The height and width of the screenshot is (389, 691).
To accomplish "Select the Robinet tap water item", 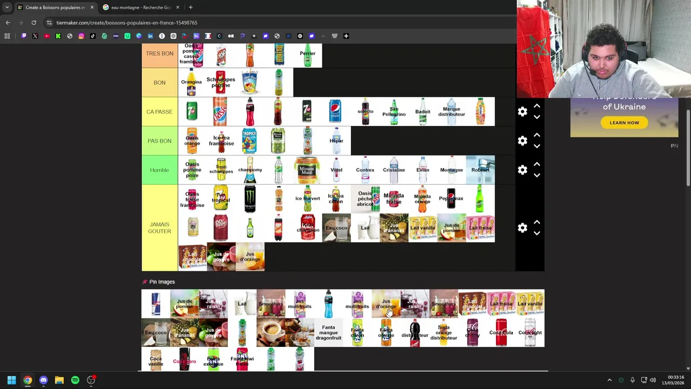I will tap(480, 170).
